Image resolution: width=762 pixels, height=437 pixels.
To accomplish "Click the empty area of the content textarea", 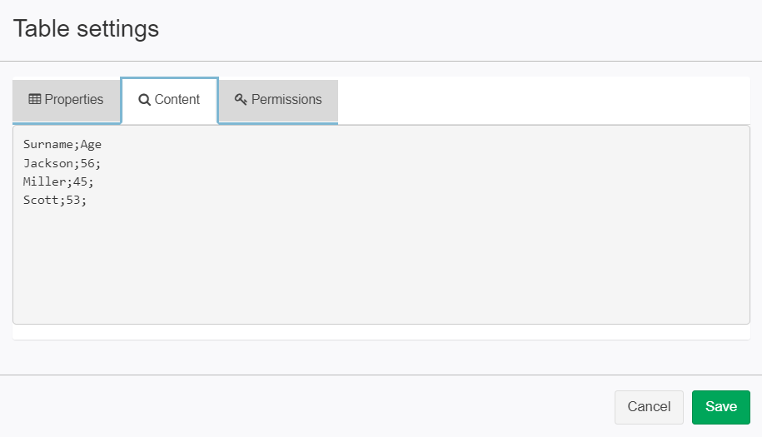I will pos(381,262).
